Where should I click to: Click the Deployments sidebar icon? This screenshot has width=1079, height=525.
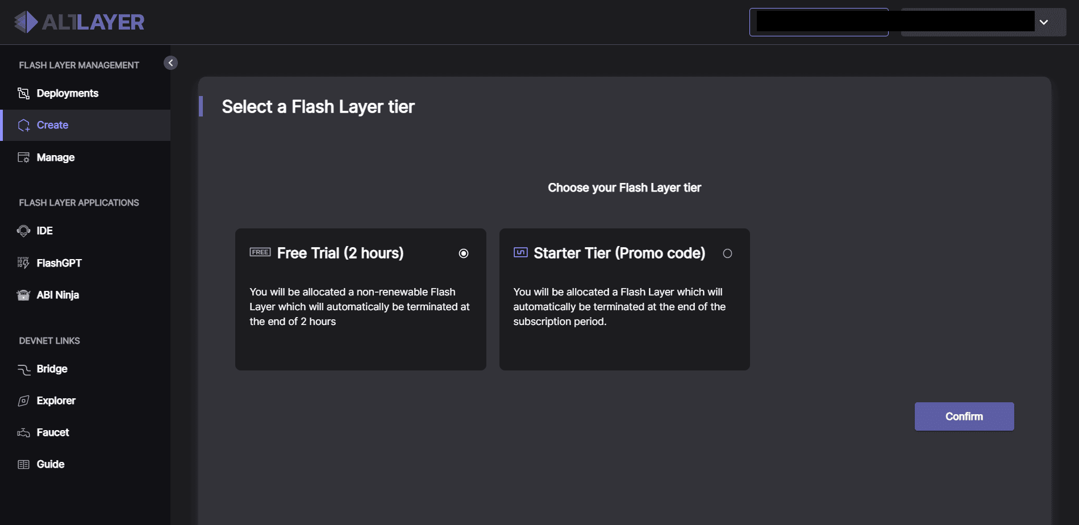[23, 93]
